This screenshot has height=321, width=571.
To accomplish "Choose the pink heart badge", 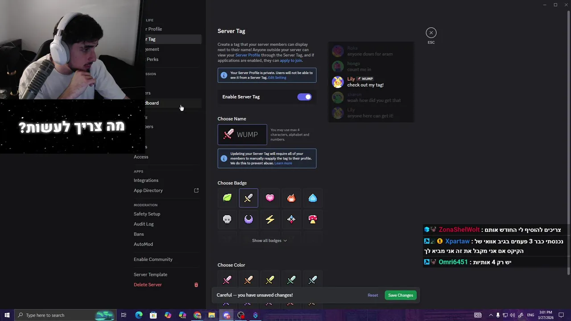I will pos(270,198).
